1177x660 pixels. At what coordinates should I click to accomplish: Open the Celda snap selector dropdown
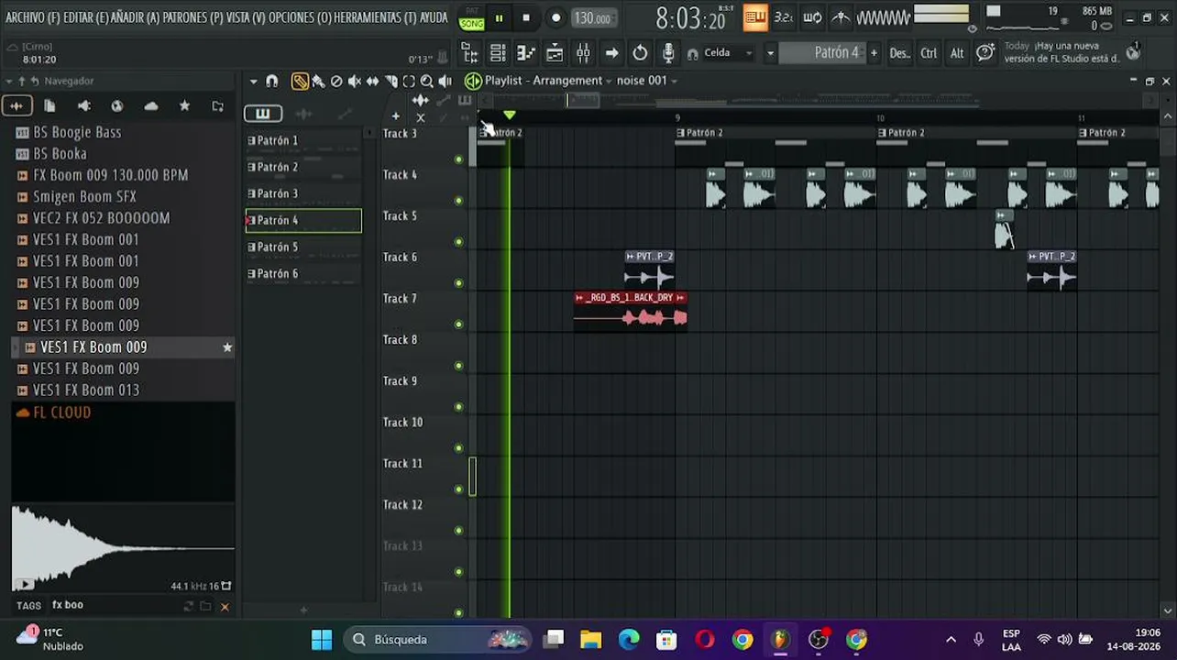click(728, 53)
